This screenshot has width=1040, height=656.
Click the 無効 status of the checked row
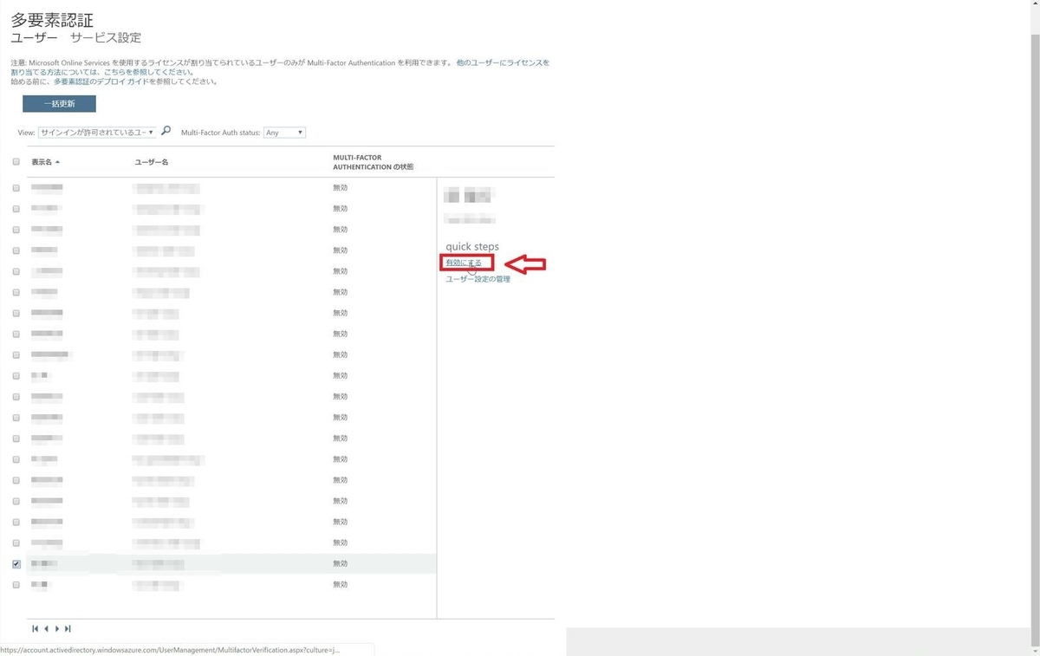[x=341, y=564]
